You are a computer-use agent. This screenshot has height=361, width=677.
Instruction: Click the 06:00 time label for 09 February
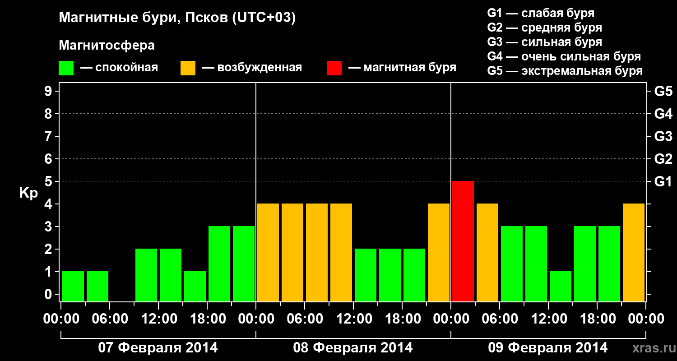(500, 319)
